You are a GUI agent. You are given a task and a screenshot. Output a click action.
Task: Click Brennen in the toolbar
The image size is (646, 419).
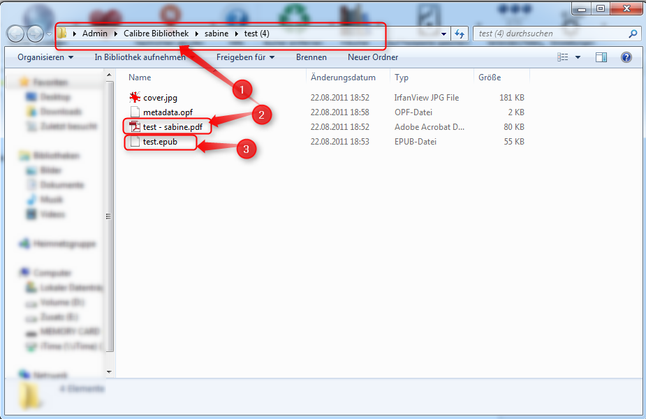pyautogui.click(x=311, y=57)
